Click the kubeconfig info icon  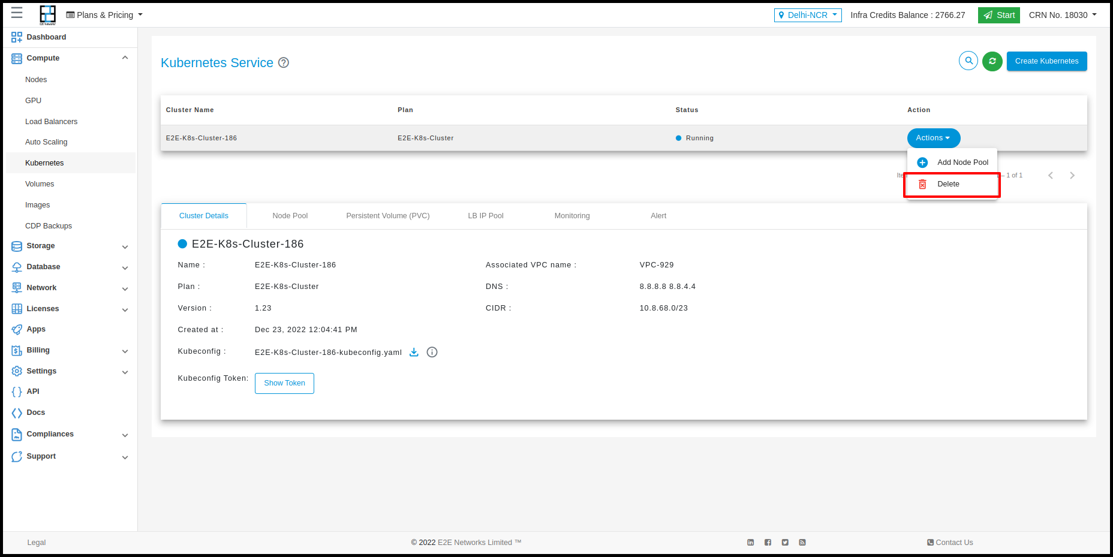coord(432,352)
